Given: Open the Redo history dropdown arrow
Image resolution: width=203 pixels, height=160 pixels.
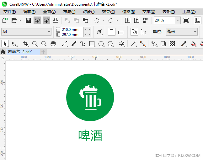Looking at the screenshot, I should 117,20.
